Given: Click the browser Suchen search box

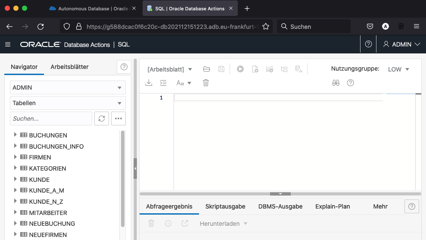Looking at the screenshot, I should click(x=314, y=26).
